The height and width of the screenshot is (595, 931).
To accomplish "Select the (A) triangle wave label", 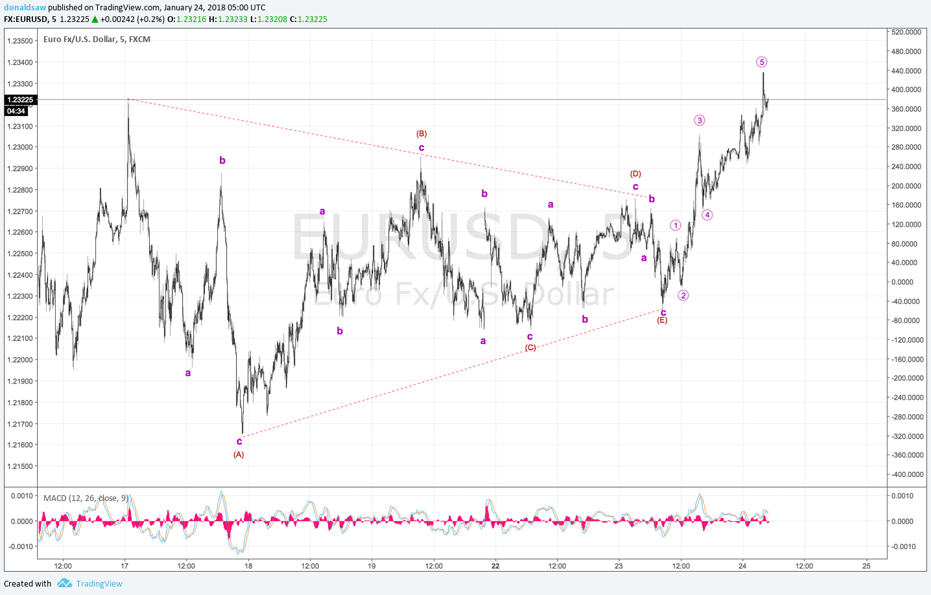I will [239, 454].
